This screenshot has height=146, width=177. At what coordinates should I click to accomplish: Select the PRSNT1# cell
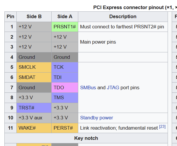65,27
